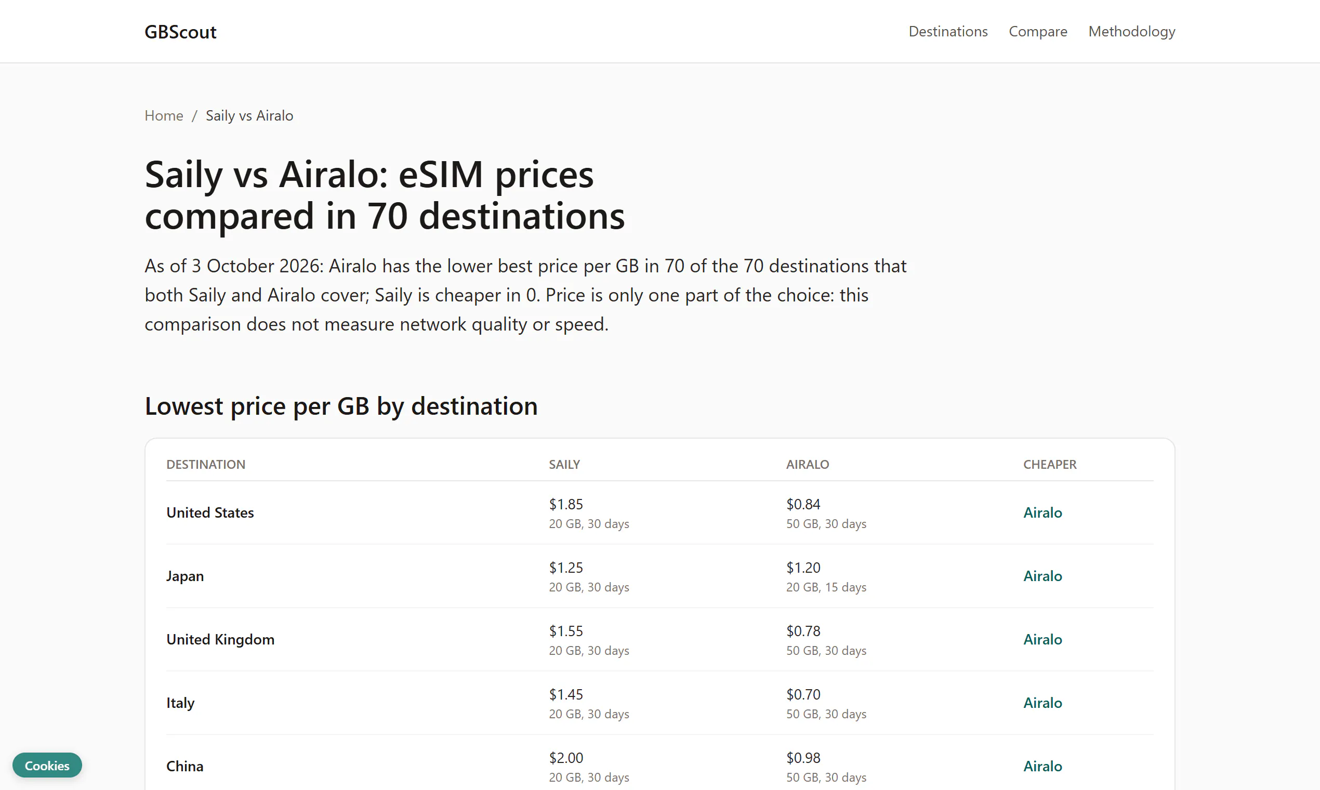The height and width of the screenshot is (790, 1320).
Task: Click Airalo link in Japan row
Action: pos(1042,576)
